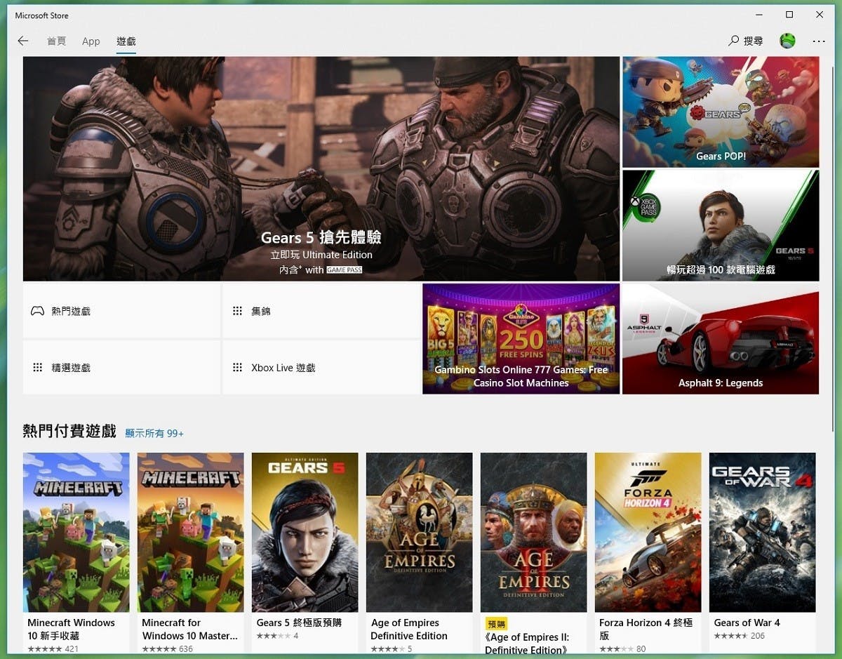The height and width of the screenshot is (659, 842).
Task: Click the Forza Horizon 4 終極版 title text
Action: click(646, 629)
